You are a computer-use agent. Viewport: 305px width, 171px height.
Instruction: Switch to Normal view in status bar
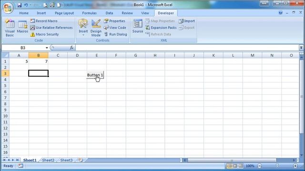click(x=229, y=166)
